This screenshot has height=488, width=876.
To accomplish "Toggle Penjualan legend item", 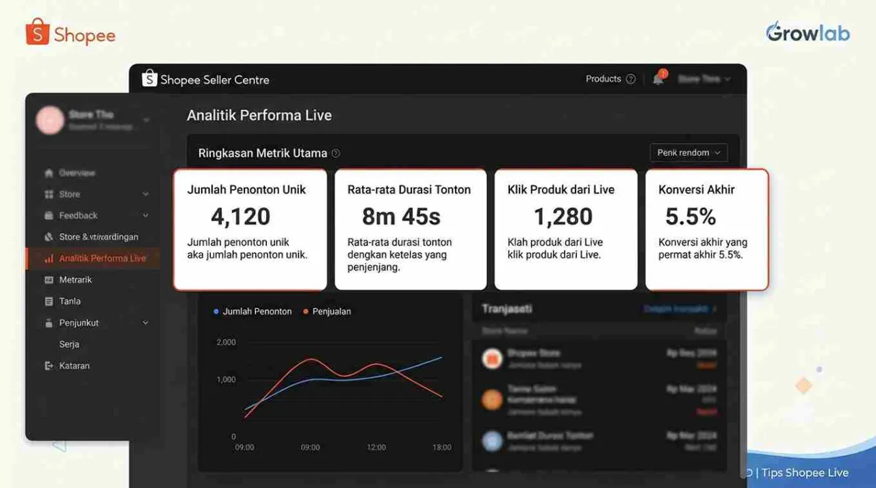I will (x=327, y=311).
